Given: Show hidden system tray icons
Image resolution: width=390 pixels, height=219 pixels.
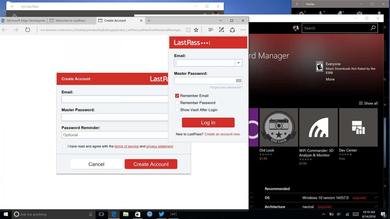Looking at the screenshot, I should [x=323, y=214].
